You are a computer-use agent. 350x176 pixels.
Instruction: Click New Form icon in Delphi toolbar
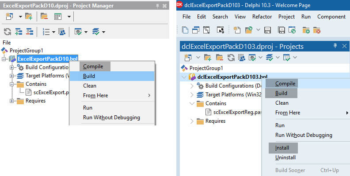(221, 30)
